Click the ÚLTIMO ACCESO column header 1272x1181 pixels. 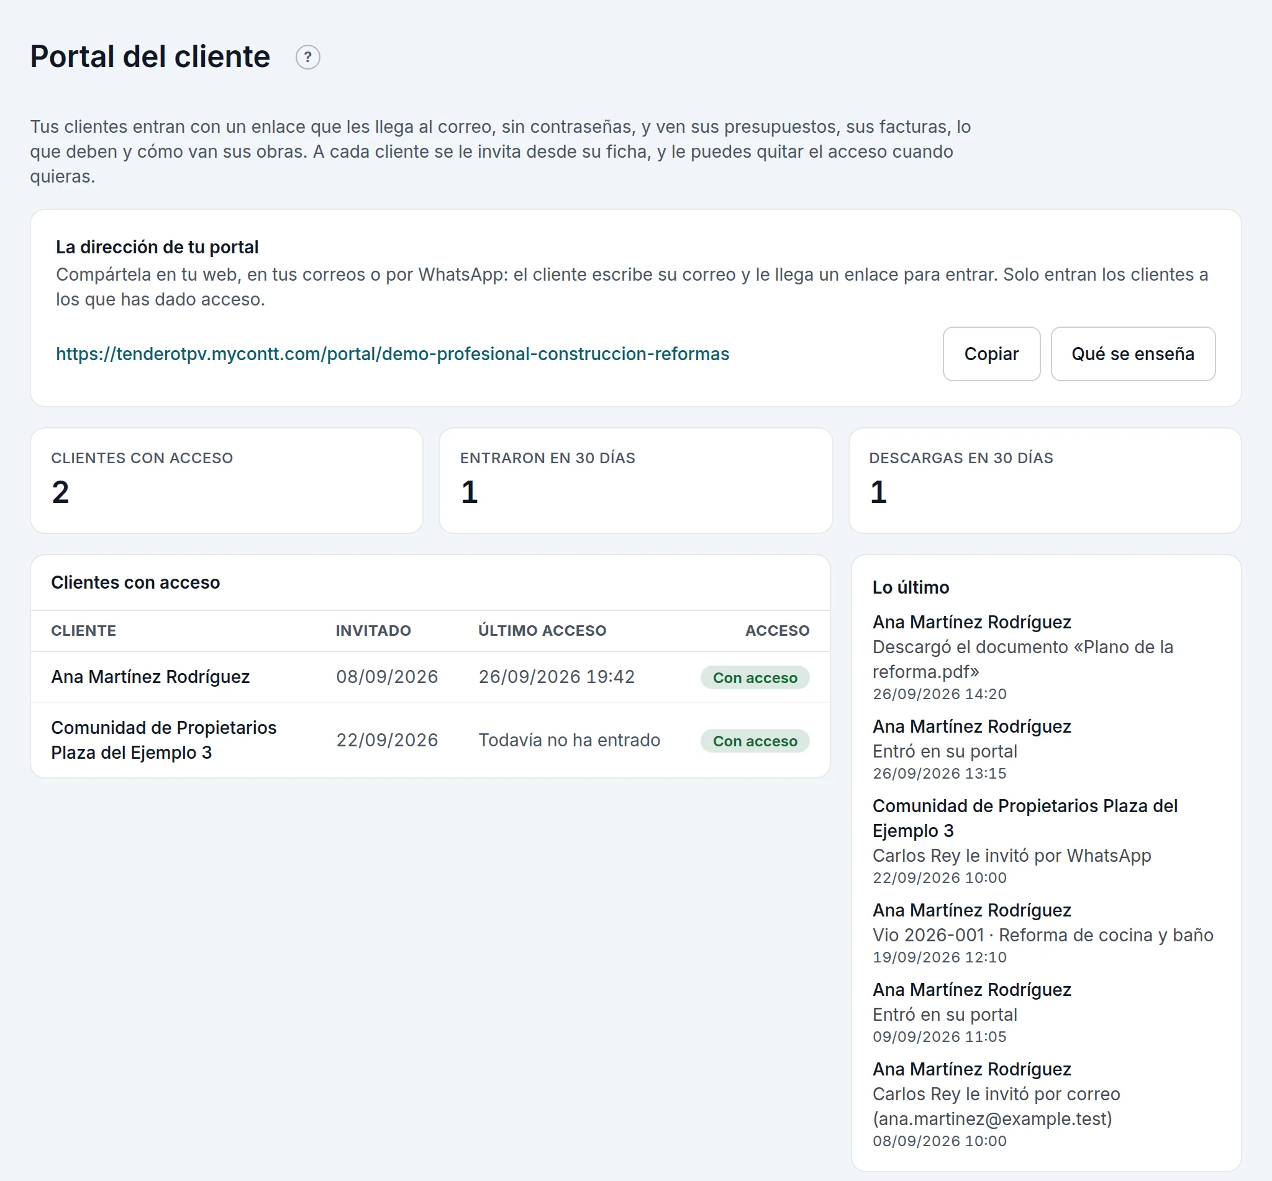pyautogui.click(x=542, y=631)
